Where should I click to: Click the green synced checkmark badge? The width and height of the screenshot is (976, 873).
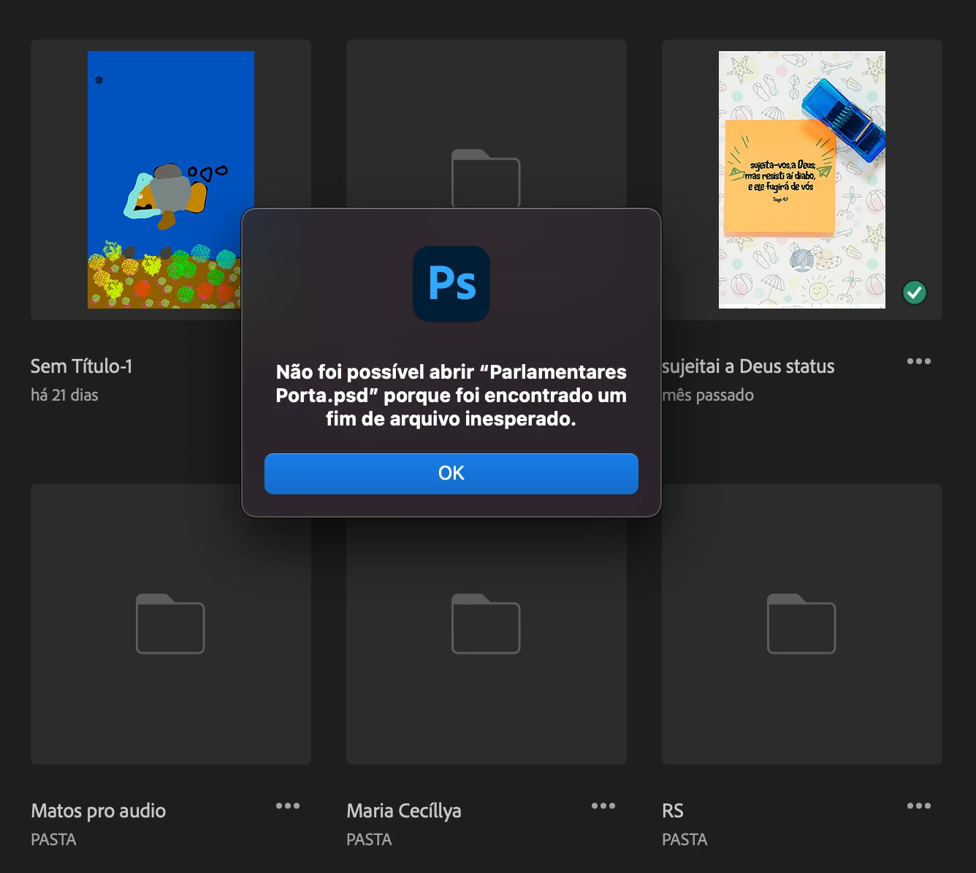(x=914, y=292)
